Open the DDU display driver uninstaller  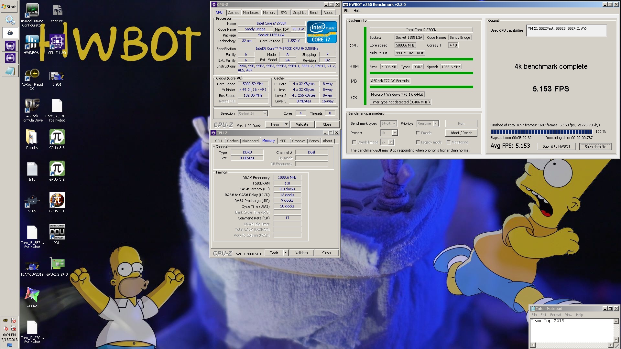point(57,235)
